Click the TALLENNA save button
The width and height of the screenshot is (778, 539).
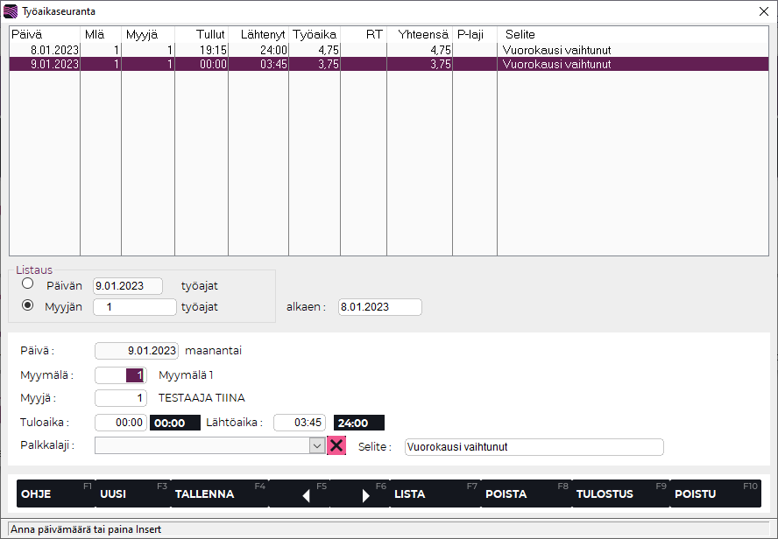click(x=205, y=493)
